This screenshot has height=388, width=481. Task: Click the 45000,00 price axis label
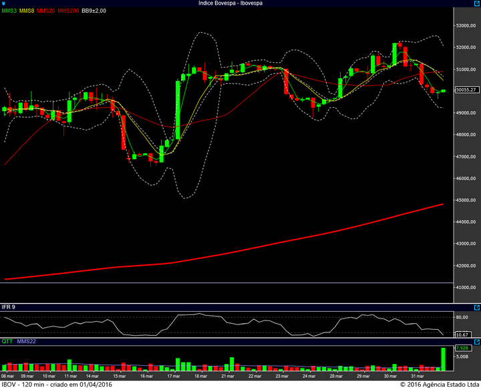466,200
